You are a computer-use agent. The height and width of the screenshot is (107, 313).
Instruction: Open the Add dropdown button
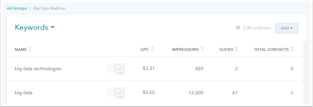[287, 28]
